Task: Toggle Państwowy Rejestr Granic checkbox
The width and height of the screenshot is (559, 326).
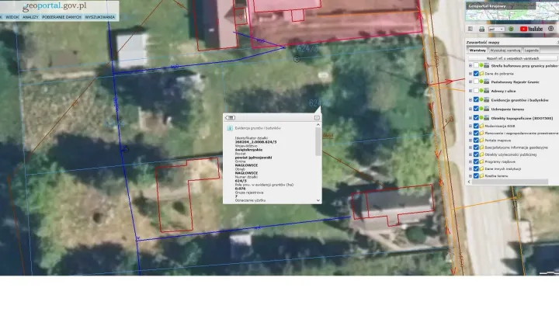Action: click(476, 82)
